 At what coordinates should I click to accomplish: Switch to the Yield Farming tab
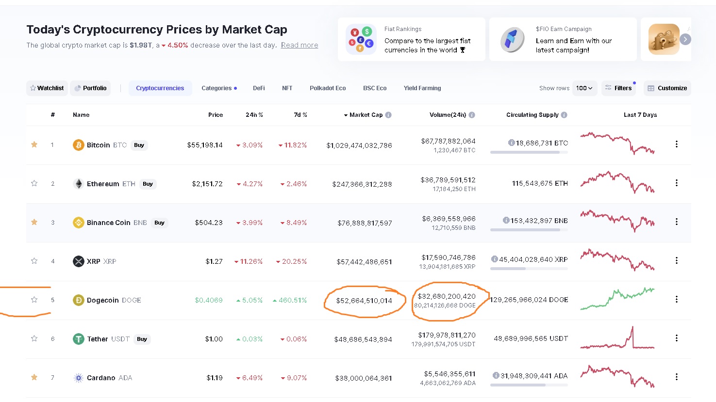pyautogui.click(x=422, y=88)
